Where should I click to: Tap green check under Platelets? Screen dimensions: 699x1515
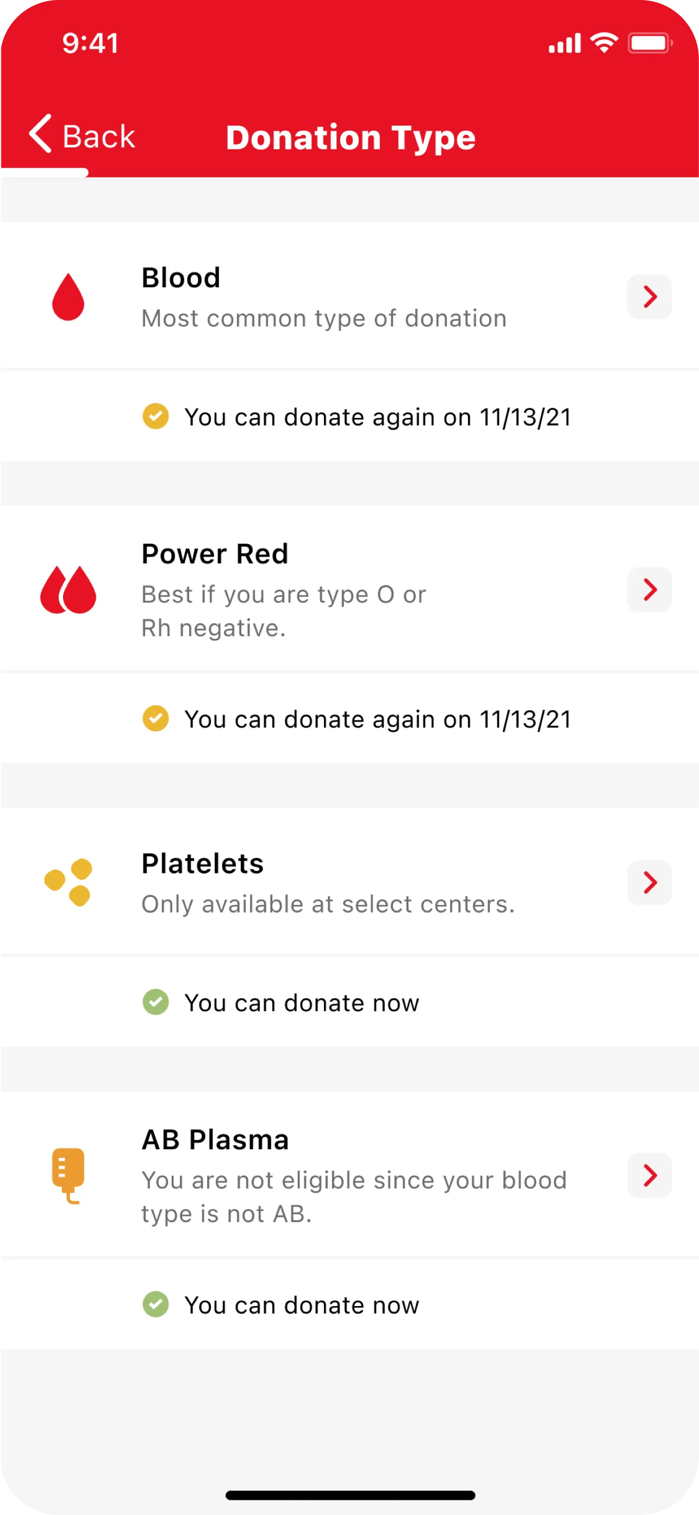point(155,1002)
